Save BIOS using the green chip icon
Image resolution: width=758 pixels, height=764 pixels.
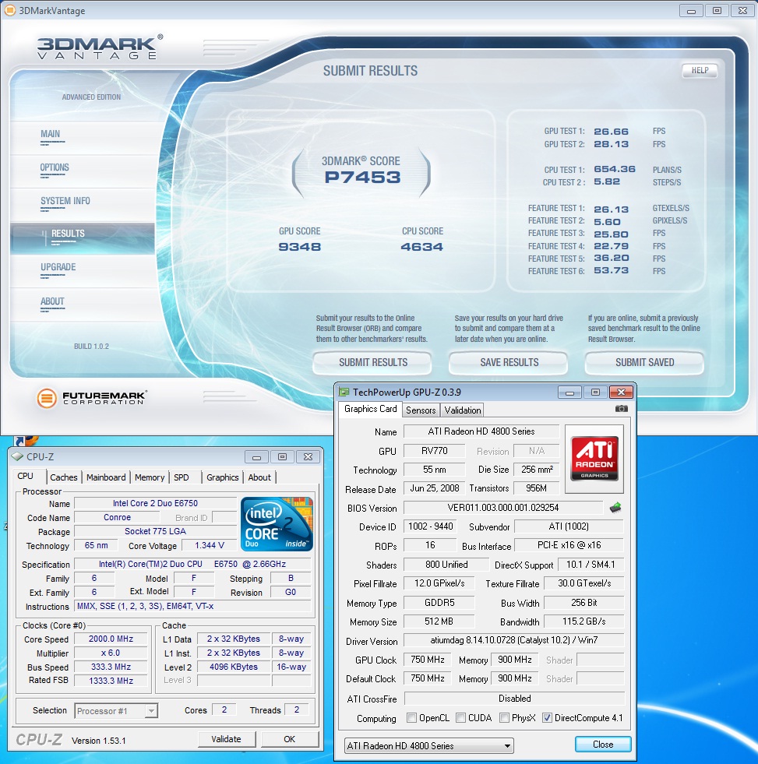coord(615,508)
